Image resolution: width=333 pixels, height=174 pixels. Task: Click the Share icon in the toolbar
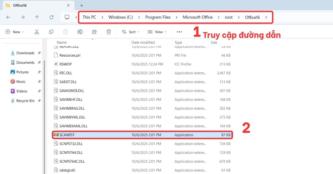94,32
